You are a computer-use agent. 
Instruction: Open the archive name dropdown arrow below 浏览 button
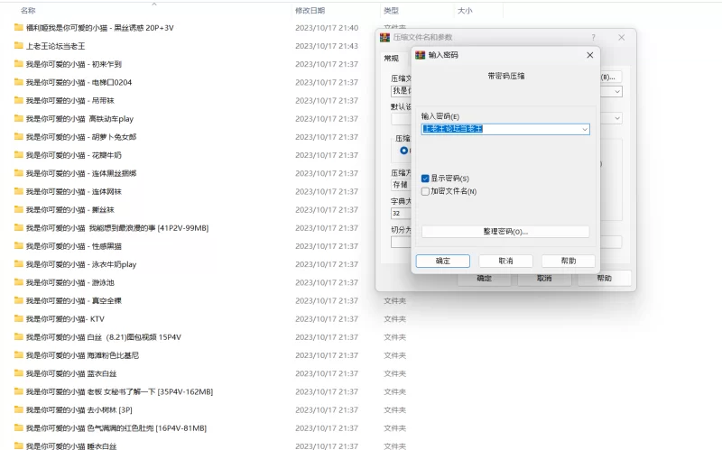pos(617,91)
